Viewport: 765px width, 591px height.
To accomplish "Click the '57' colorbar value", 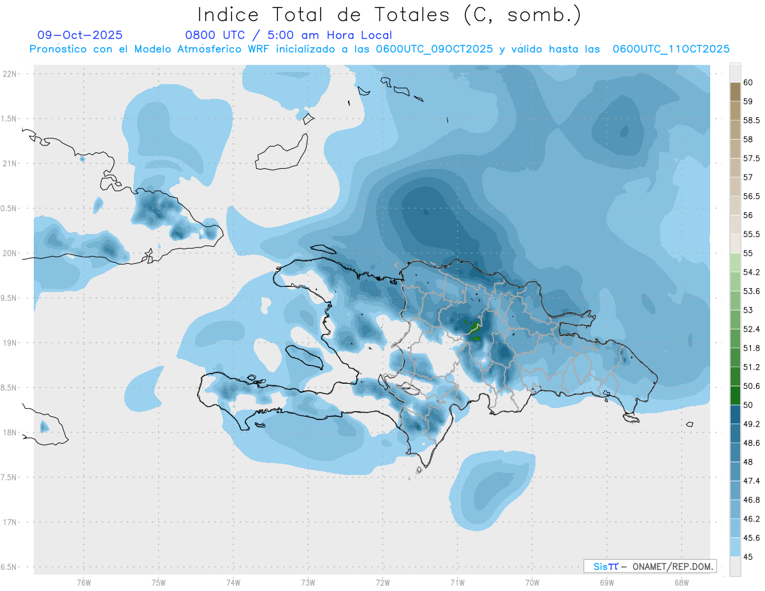I will (748, 177).
